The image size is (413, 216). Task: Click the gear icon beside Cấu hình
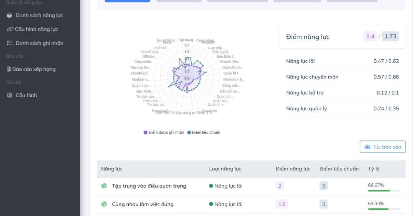pos(9,95)
